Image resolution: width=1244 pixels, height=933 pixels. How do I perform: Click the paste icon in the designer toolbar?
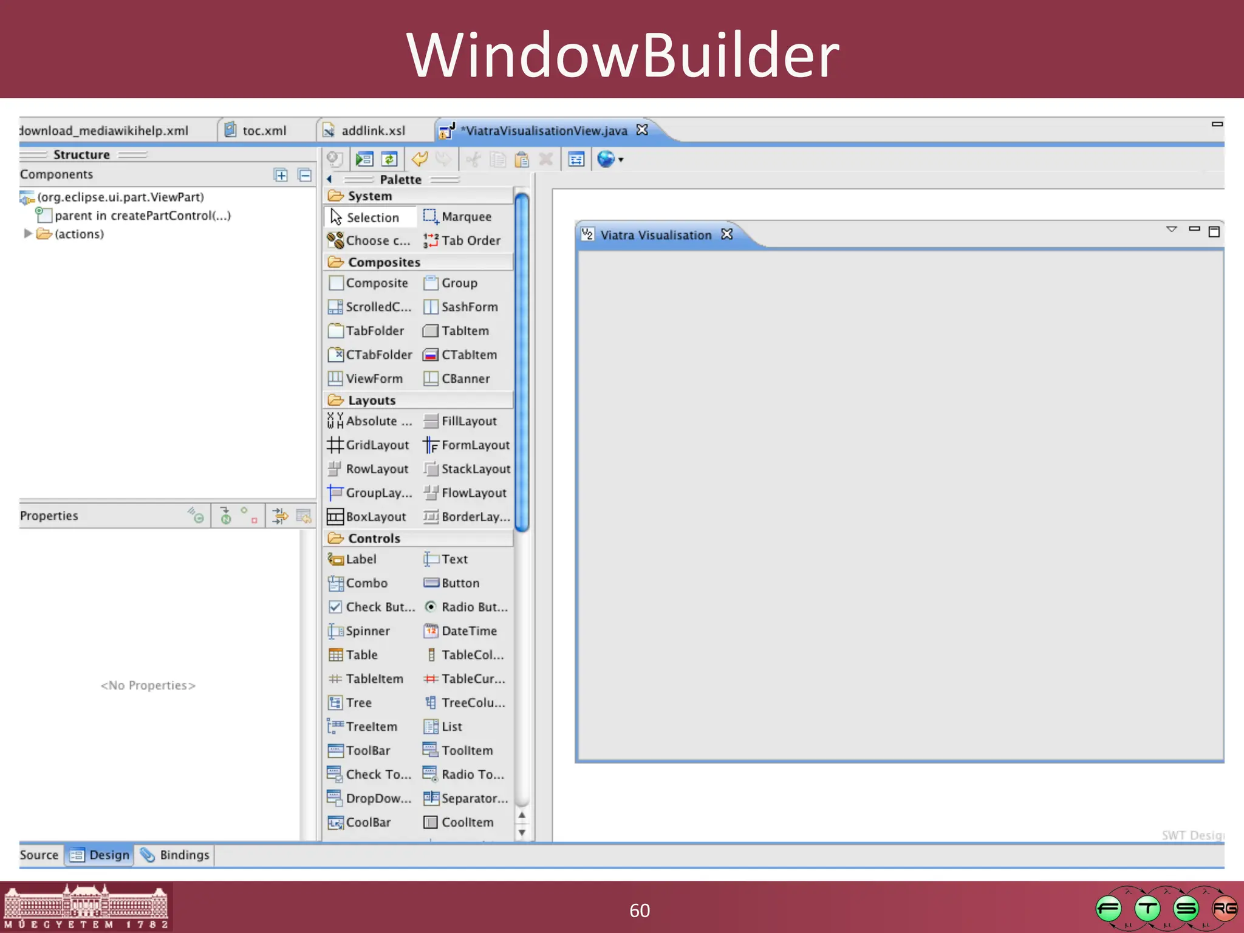[522, 159]
